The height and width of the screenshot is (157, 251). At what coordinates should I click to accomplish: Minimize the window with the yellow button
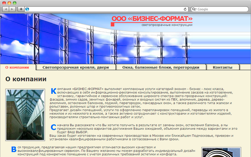pyautogui.click(x=10, y=3)
